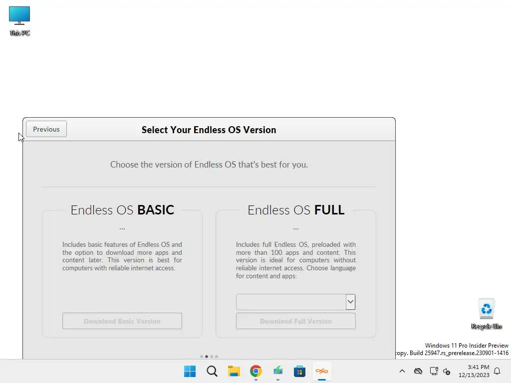511x383 pixels.
Task: Open the Microsoft Store taskbar icon
Action: 299,371
